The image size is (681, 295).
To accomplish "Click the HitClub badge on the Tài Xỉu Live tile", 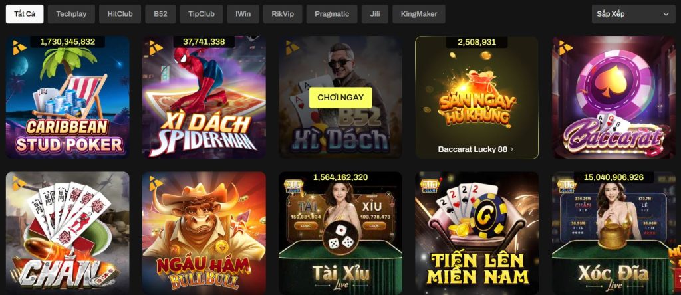I will pos(292,185).
